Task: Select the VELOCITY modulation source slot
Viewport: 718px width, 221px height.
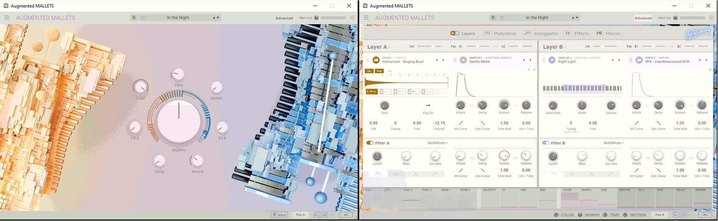Action: point(489,198)
